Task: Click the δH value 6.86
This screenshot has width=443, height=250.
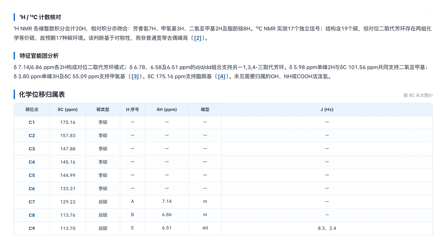Action: 167,215
